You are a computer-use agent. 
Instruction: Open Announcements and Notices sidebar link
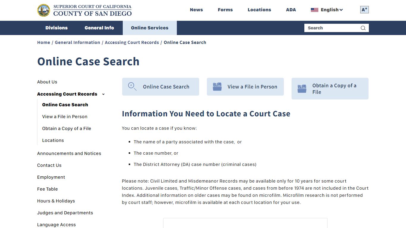(x=69, y=153)
